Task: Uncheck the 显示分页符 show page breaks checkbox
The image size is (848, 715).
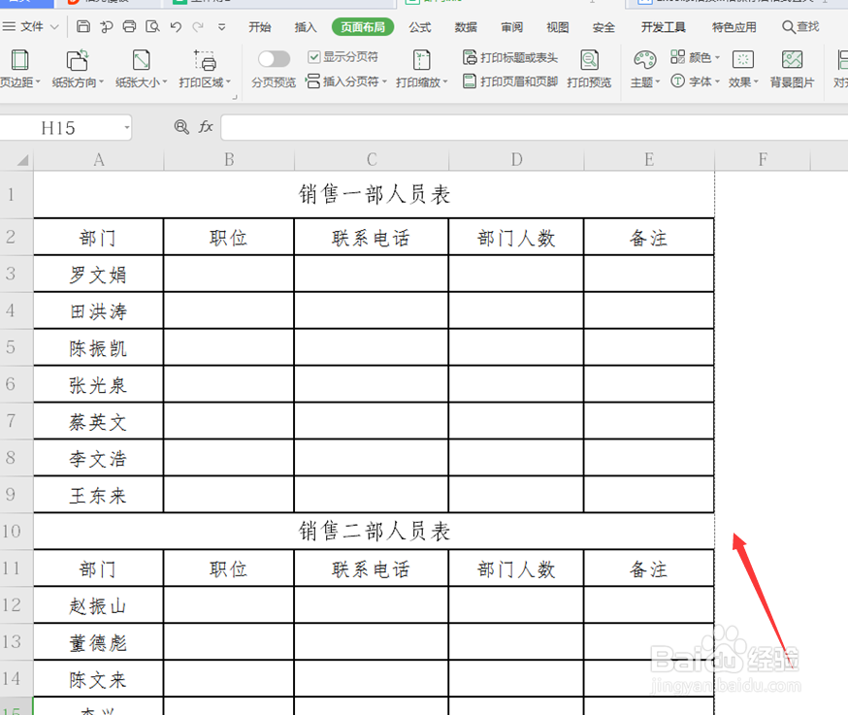Action: pyautogui.click(x=312, y=56)
